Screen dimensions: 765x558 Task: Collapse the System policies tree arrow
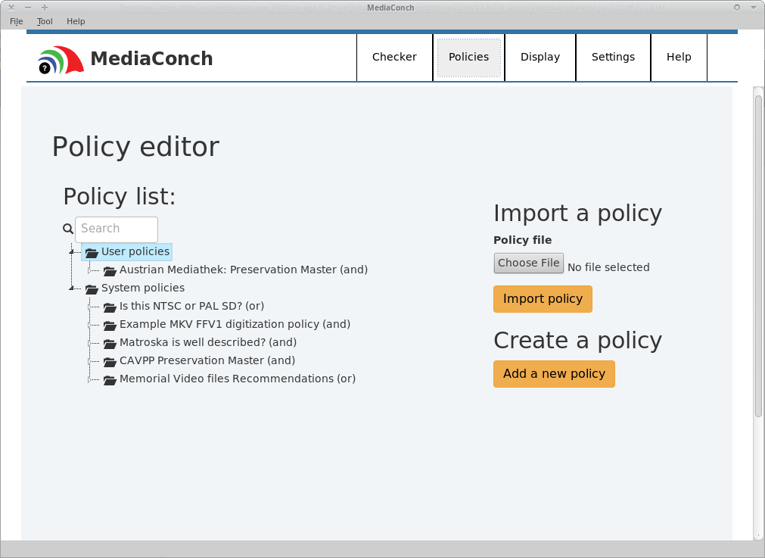tap(73, 288)
